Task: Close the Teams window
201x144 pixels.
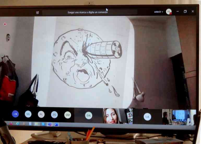Action: coord(193,12)
